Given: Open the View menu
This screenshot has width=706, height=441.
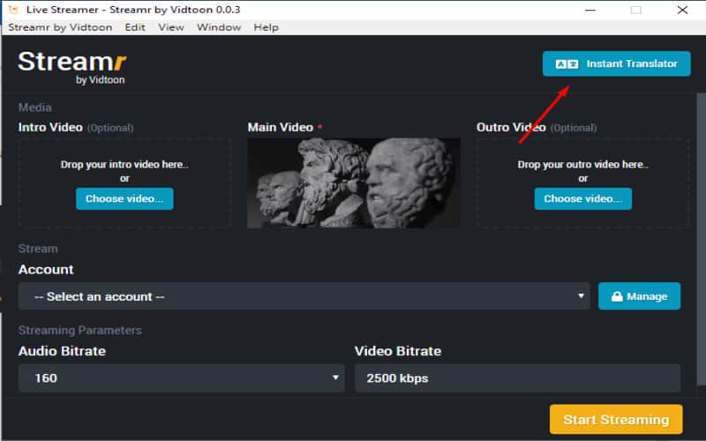Looking at the screenshot, I should (171, 27).
